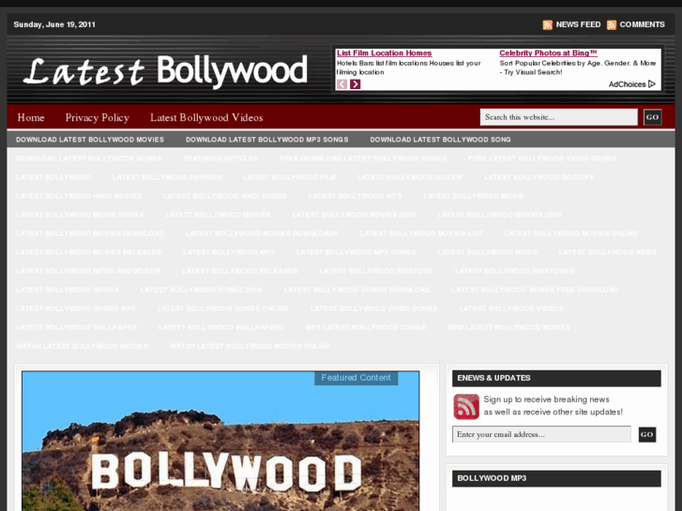Image resolution: width=682 pixels, height=511 pixels.
Task: Open Latest Bollywood Releases link
Action: 240,271
